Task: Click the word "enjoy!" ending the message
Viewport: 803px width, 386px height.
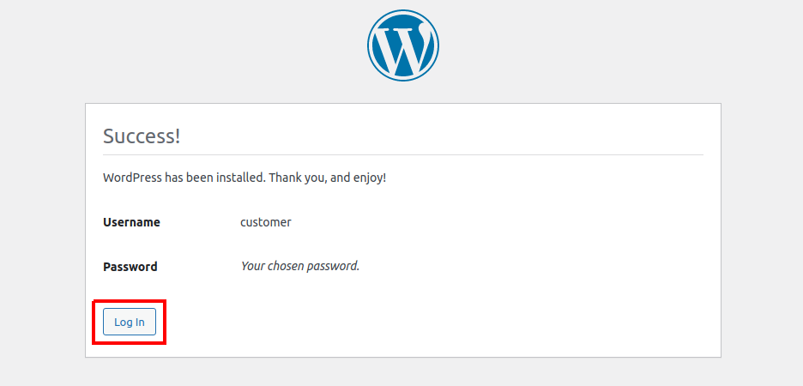Action: tap(369, 178)
